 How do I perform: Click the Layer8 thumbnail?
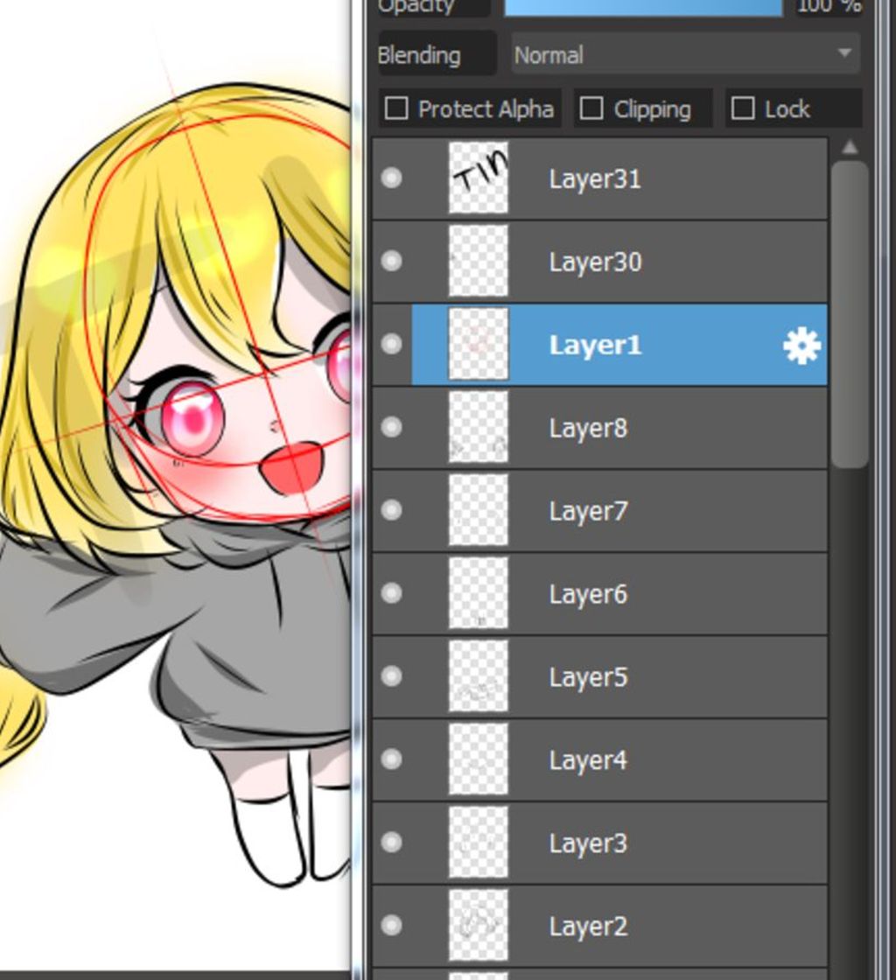pos(479,427)
